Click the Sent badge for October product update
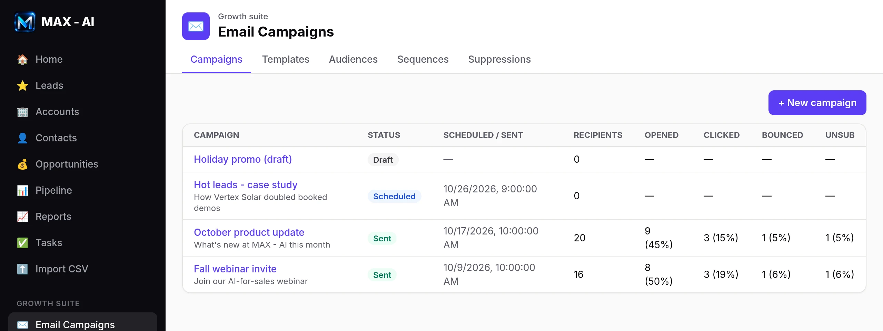 (382, 238)
